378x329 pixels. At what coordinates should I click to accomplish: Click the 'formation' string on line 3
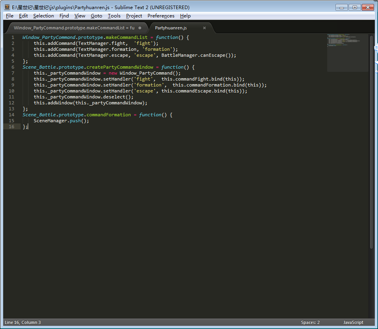[157, 49]
